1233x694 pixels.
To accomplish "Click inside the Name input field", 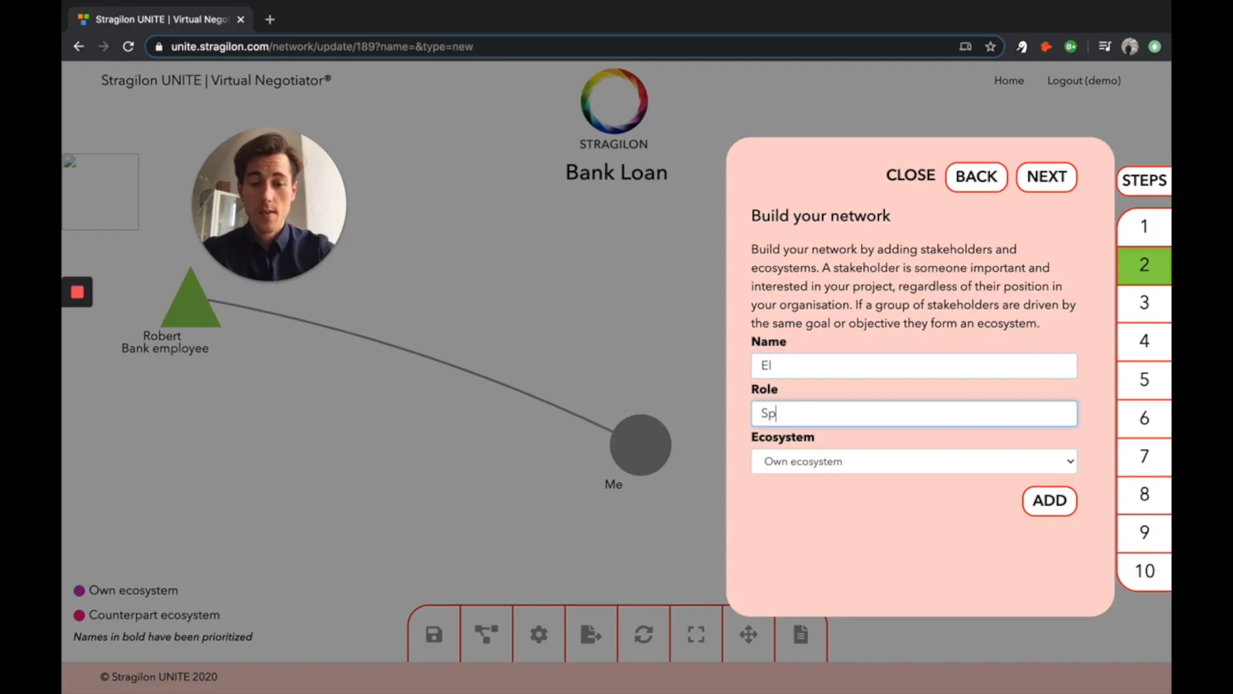I will (x=913, y=366).
